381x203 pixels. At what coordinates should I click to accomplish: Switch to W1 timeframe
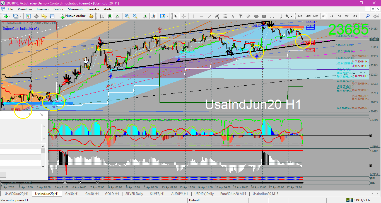[x=347, y=16]
